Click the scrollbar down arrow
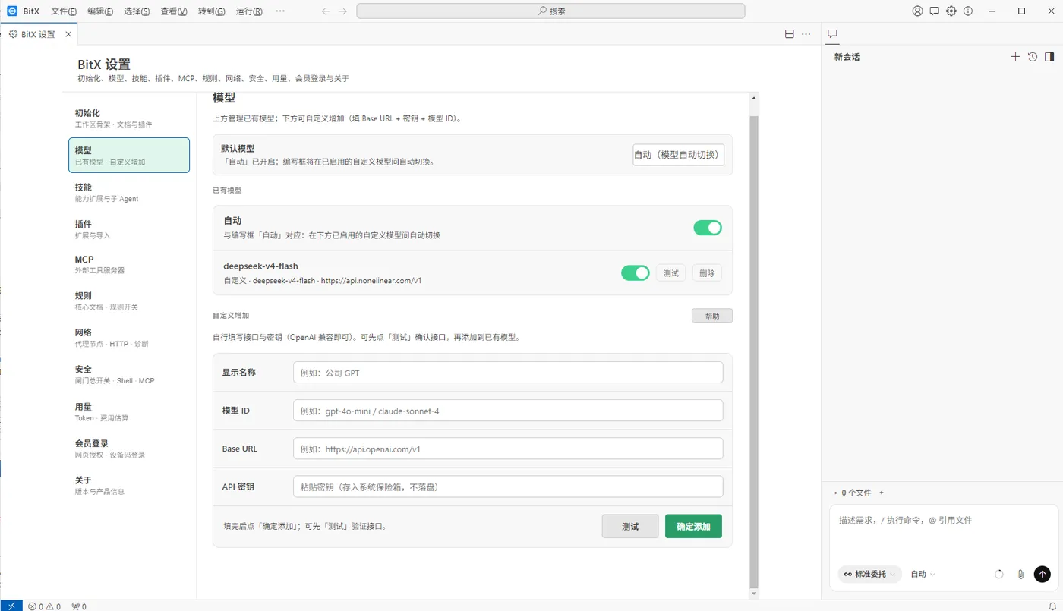Image resolution: width=1063 pixels, height=611 pixels. [x=754, y=593]
